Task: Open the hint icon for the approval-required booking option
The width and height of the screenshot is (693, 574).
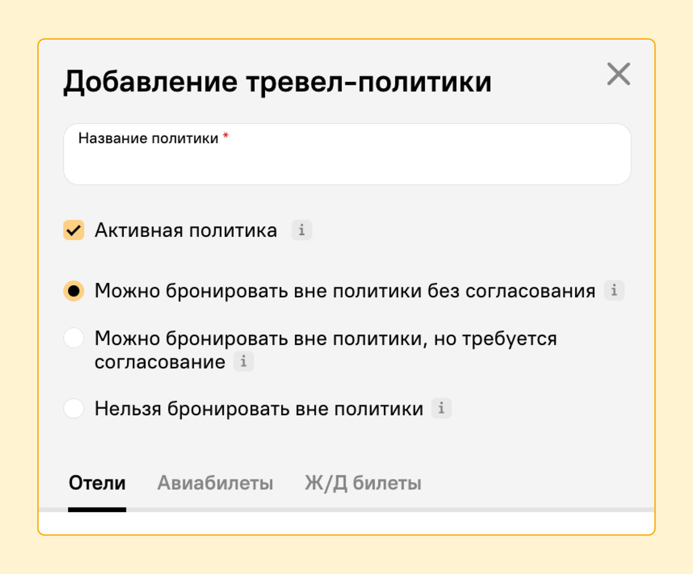Action: (x=244, y=362)
